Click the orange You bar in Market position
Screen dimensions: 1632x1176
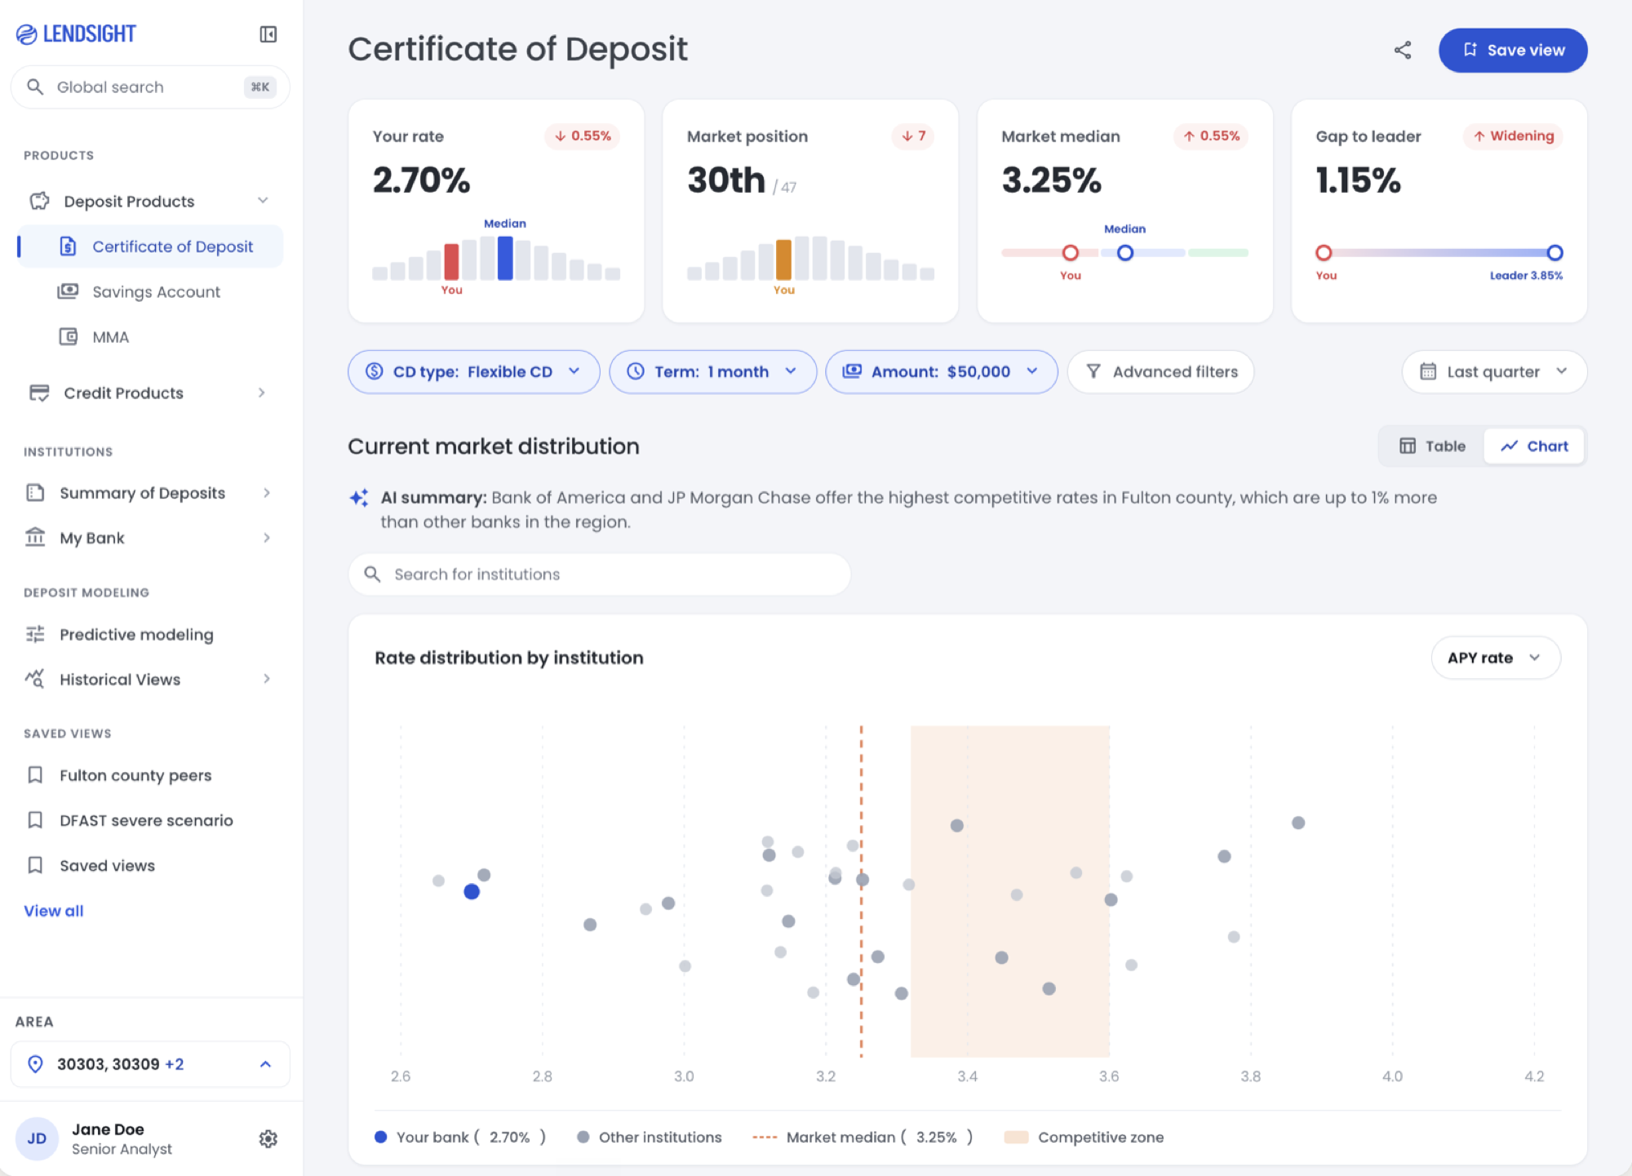[x=783, y=260]
